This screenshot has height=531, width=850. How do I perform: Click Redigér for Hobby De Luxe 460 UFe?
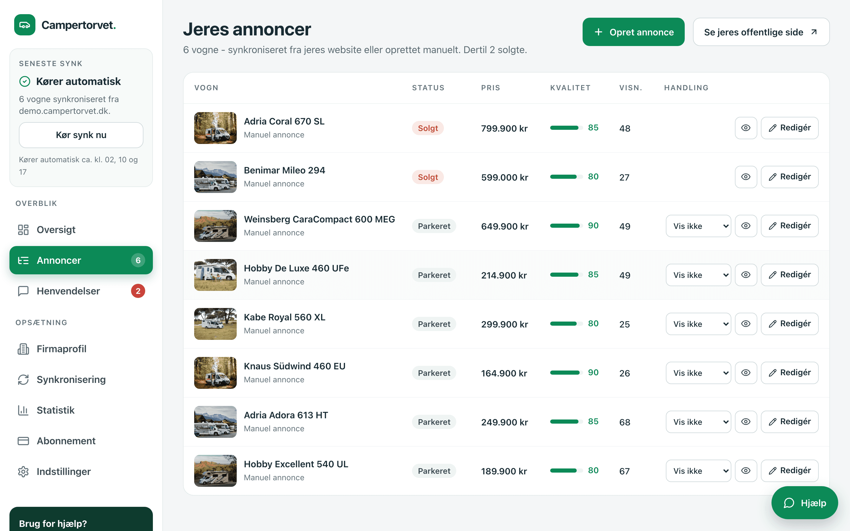tap(789, 275)
